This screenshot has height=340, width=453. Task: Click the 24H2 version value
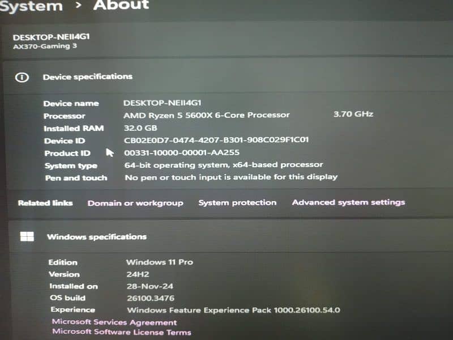coord(138,274)
